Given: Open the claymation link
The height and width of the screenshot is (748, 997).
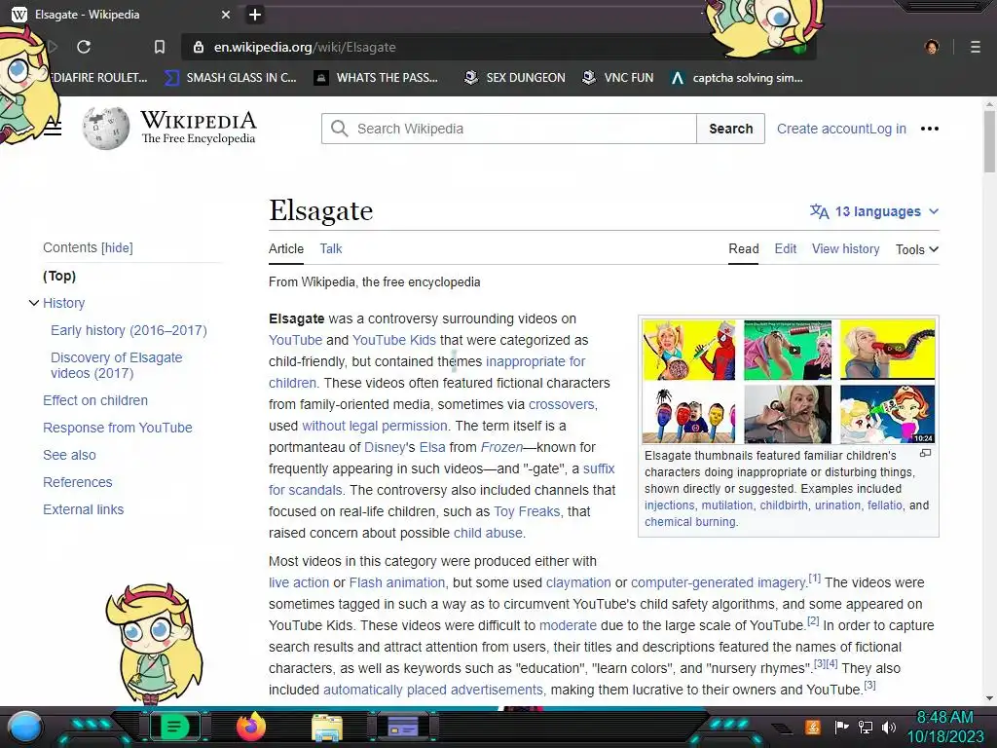Looking at the screenshot, I should 578,582.
